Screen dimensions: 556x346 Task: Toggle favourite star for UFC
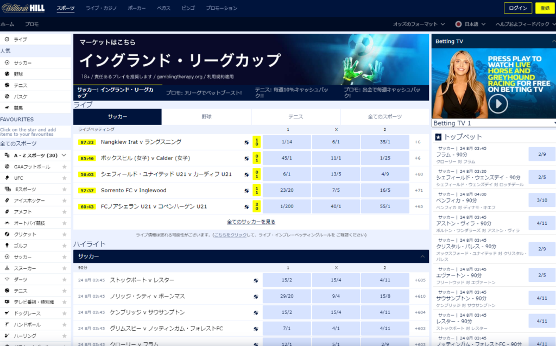pos(64,178)
